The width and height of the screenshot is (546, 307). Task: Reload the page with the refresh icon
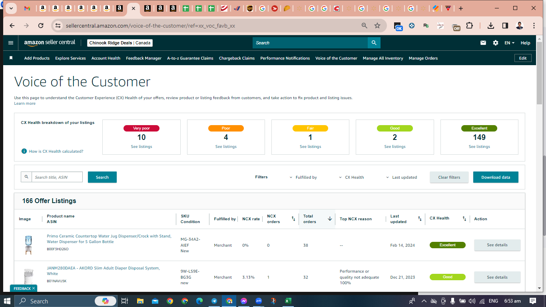[x=41, y=26]
